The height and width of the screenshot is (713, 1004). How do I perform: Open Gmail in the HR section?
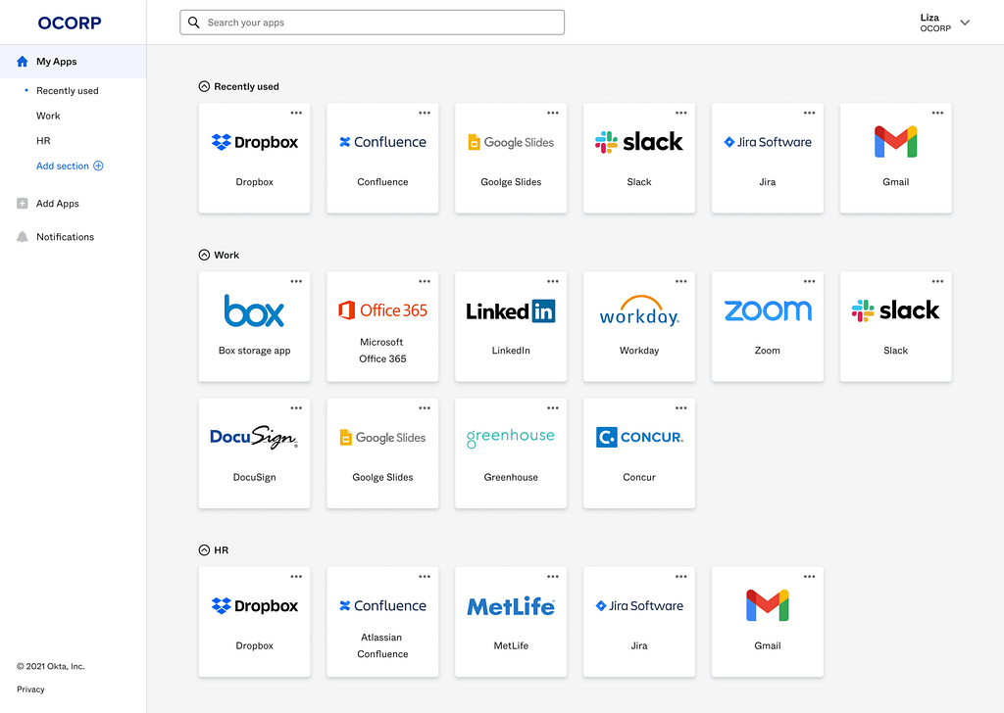767,622
